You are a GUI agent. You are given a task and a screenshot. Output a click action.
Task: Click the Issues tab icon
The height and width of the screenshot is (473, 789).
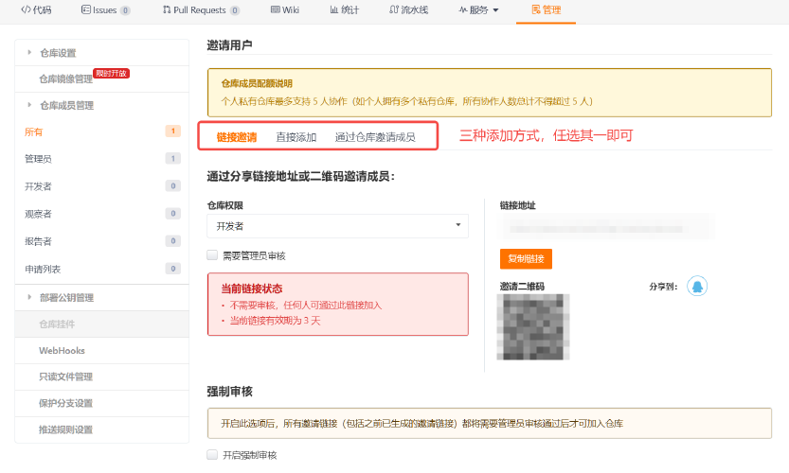pos(85,9)
